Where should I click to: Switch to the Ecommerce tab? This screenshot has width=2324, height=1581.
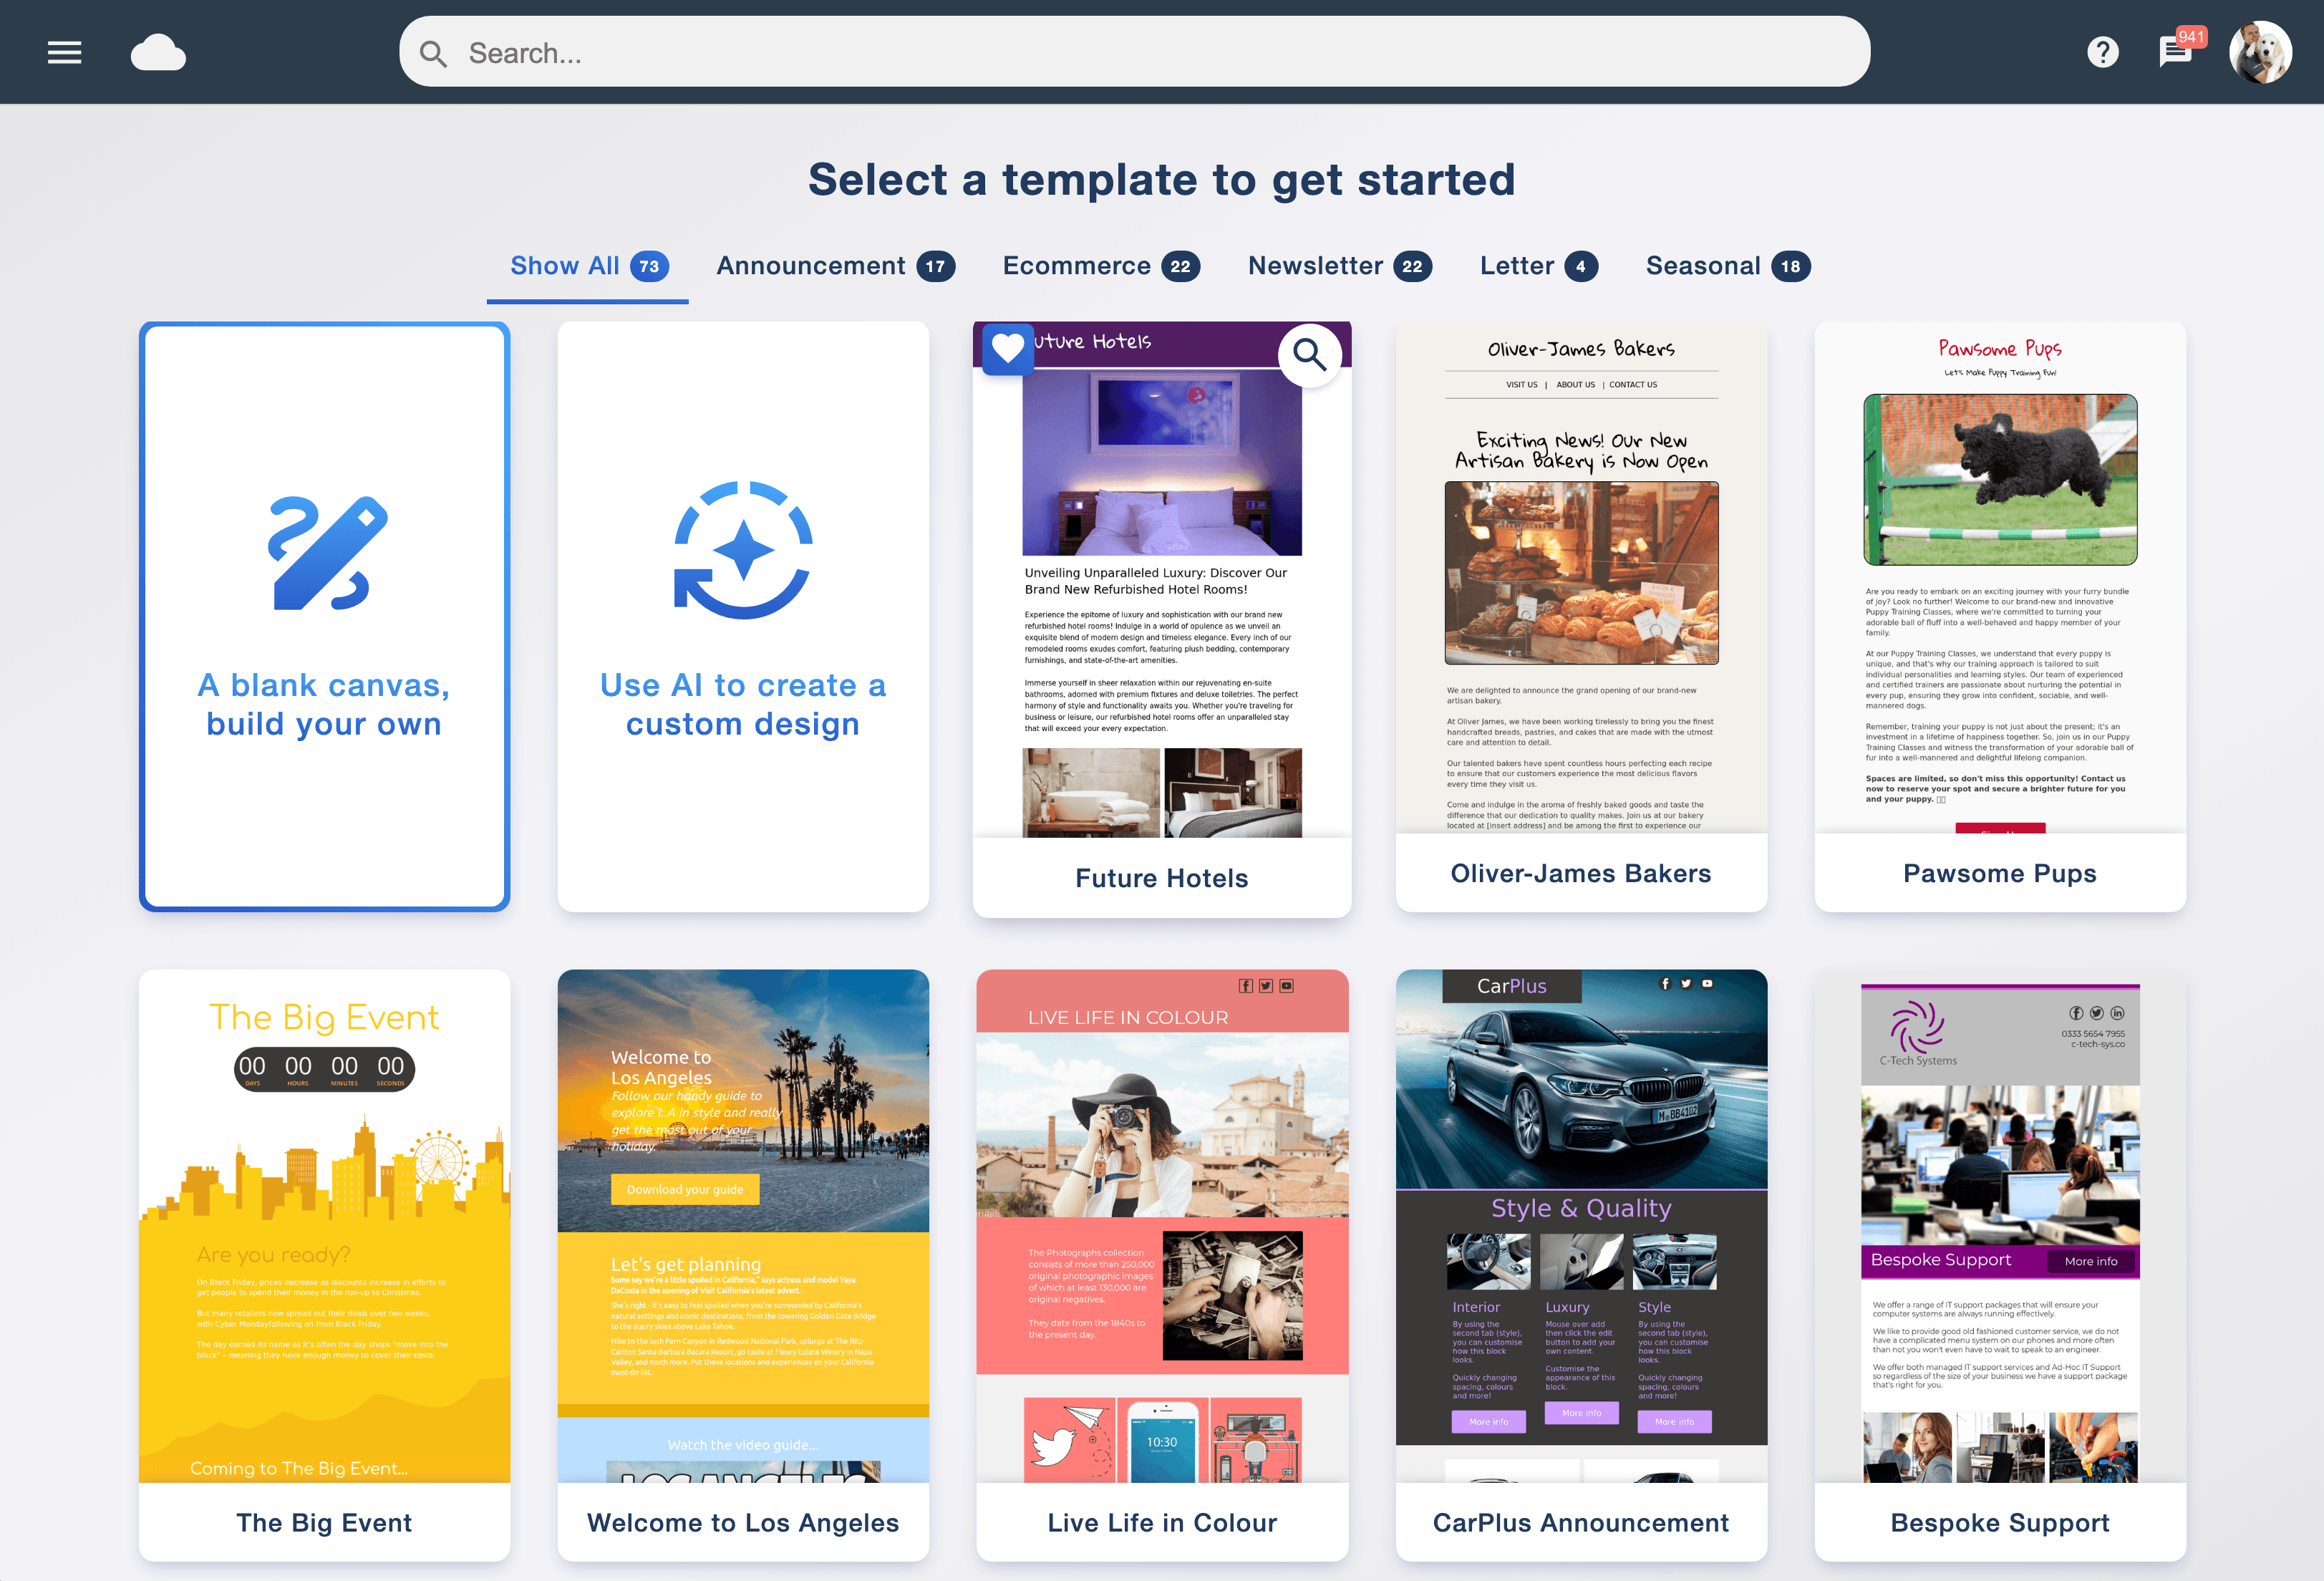click(1101, 266)
